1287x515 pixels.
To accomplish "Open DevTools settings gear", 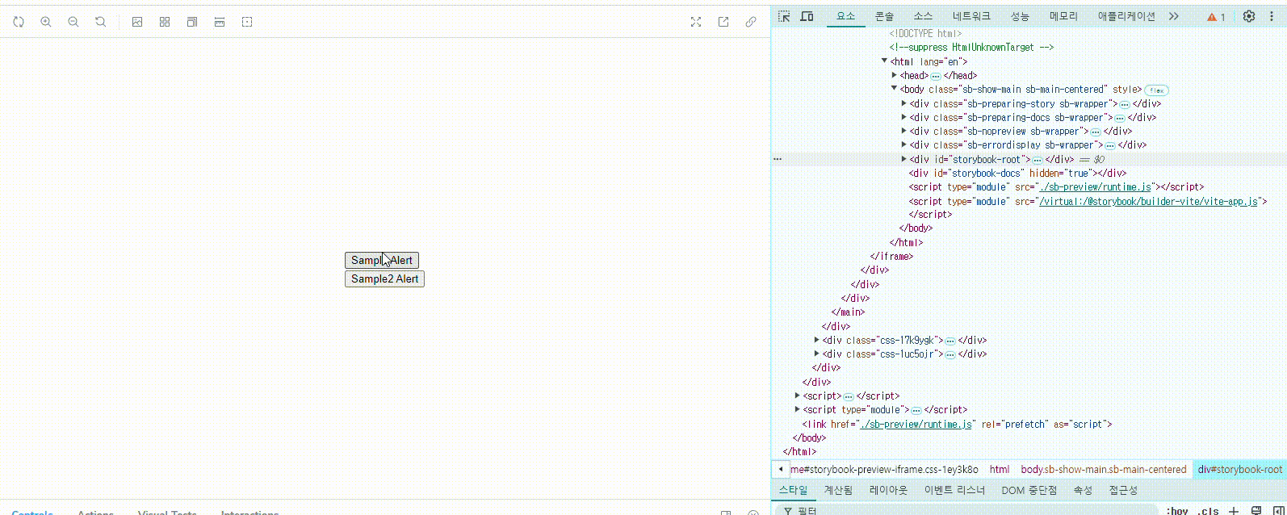I will pos(1249,16).
